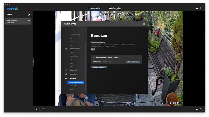Viewport: 209px width, 117px height.
Task: Open Wartung settings
Action: coord(72,89)
